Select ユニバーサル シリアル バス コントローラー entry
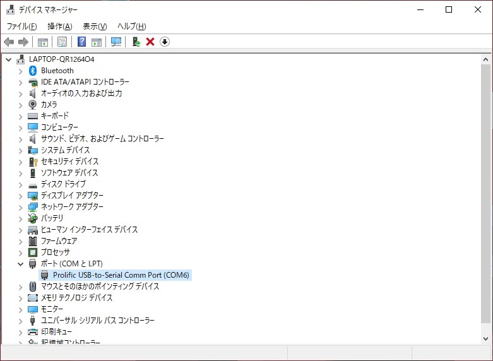Viewport: 493px width, 361px height. (x=97, y=321)
